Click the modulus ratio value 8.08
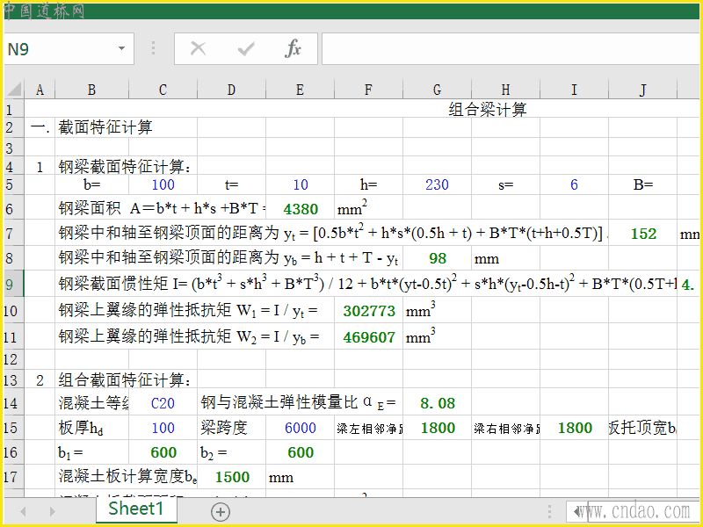Image resolution: width=703 pixels, height=527 pixels. (437, 403)
